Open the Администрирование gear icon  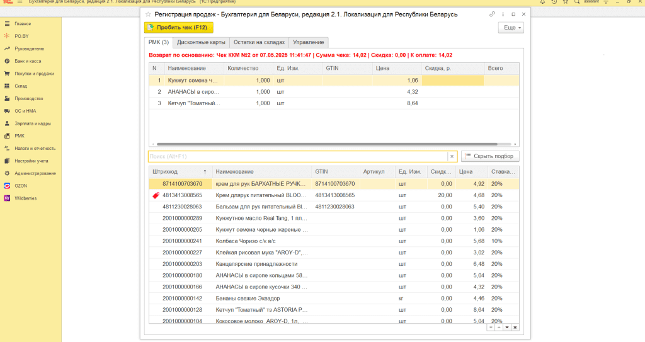tap(7, 173)
